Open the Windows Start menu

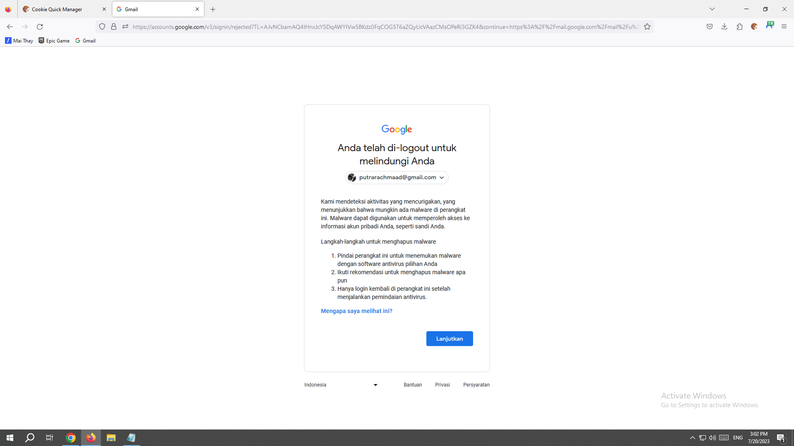tap(10, 438)
